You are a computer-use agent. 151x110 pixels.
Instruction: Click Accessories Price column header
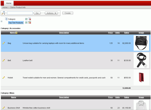tap(110, 33)
